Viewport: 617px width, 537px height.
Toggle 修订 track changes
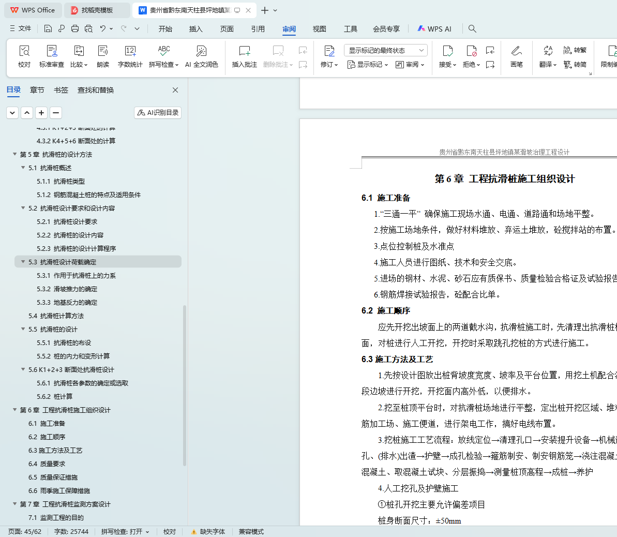[329, 56]
